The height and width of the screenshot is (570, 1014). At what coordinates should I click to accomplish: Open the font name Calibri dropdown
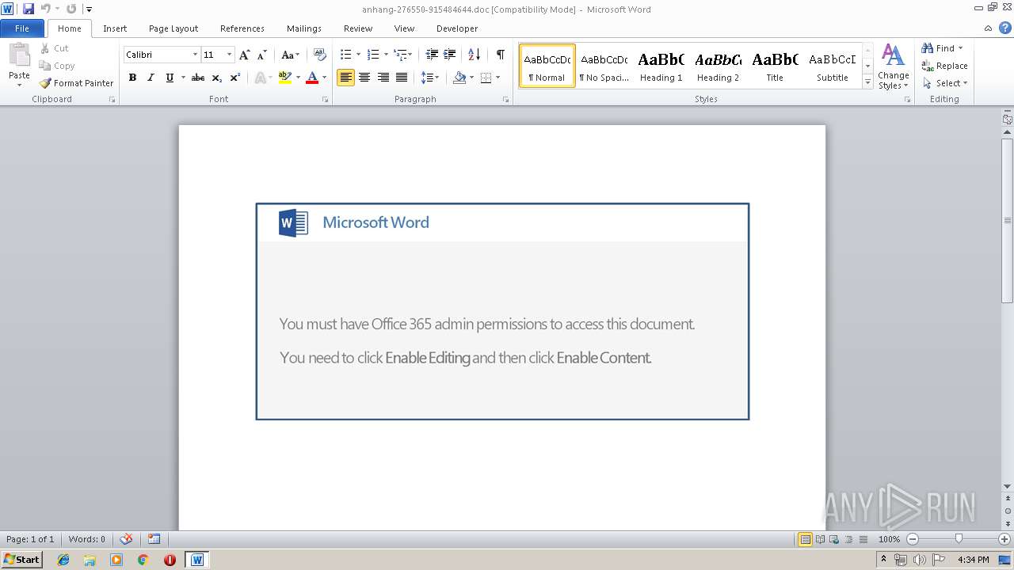[195, 55]
